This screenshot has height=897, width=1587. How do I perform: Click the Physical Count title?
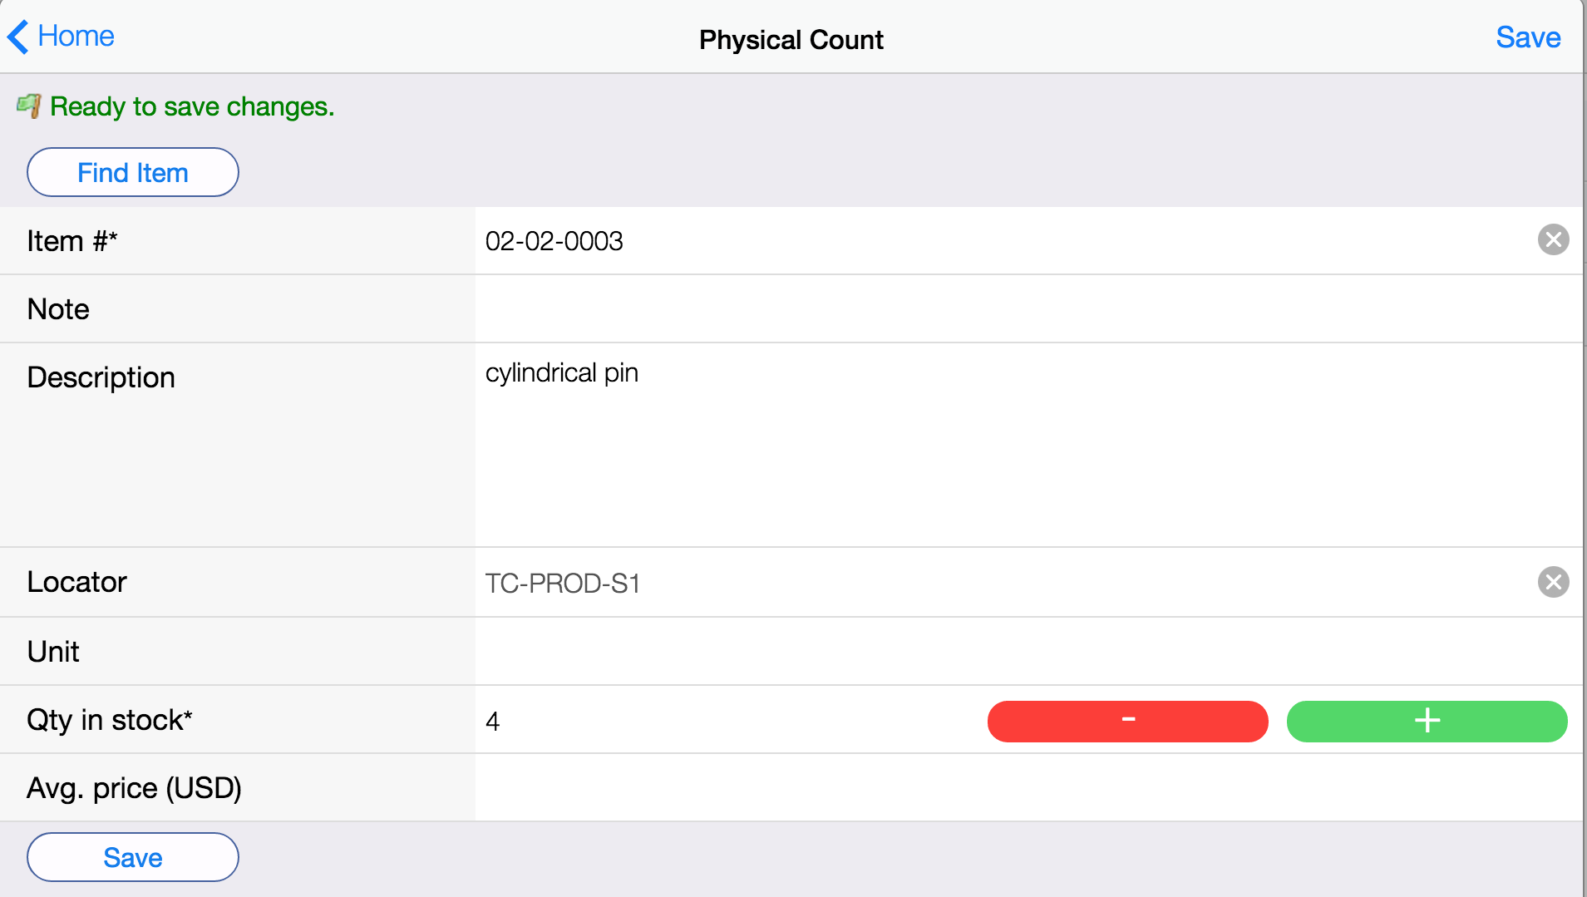[791, 39]
